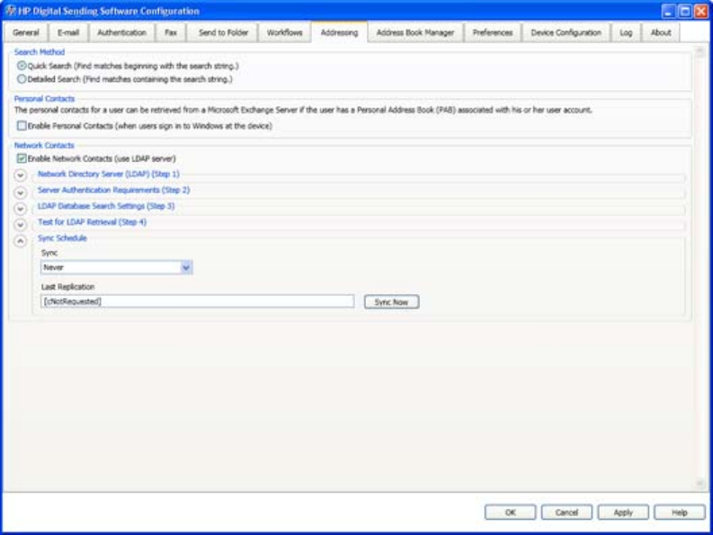
Task: Select the Detailed Search radio button
Action: pyautogui.click(x=22, y=79)
